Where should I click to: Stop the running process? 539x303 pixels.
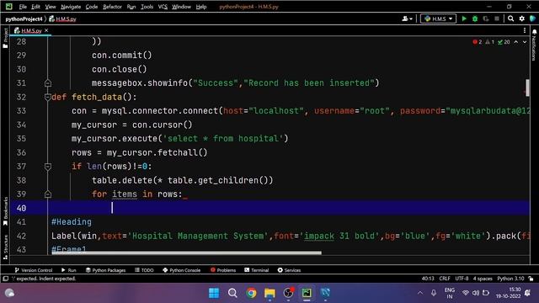pos(496,19)
